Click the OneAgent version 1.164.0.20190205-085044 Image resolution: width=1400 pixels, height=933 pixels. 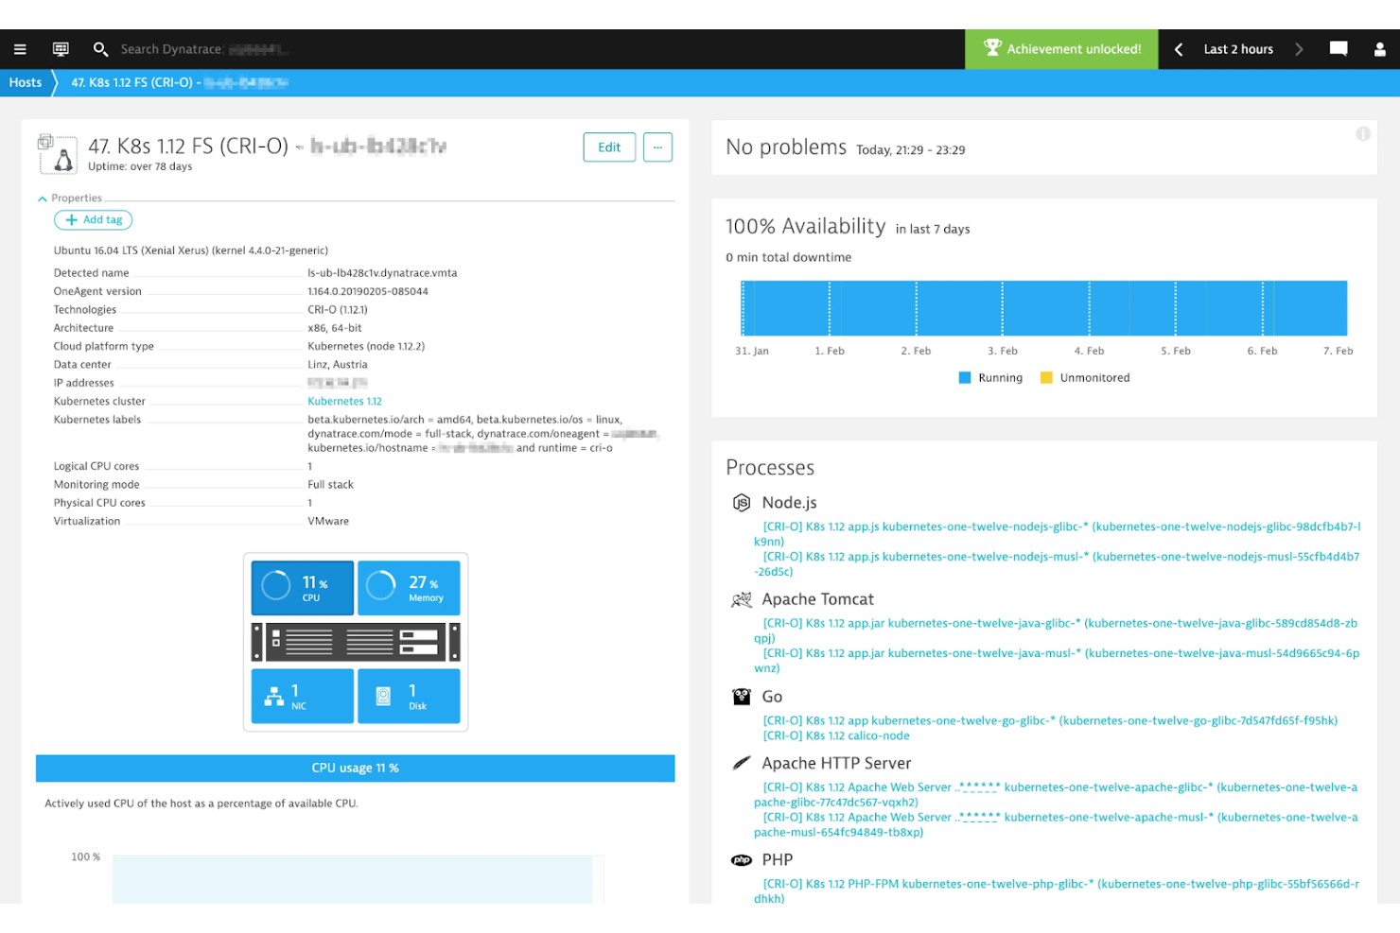(368, 291)
